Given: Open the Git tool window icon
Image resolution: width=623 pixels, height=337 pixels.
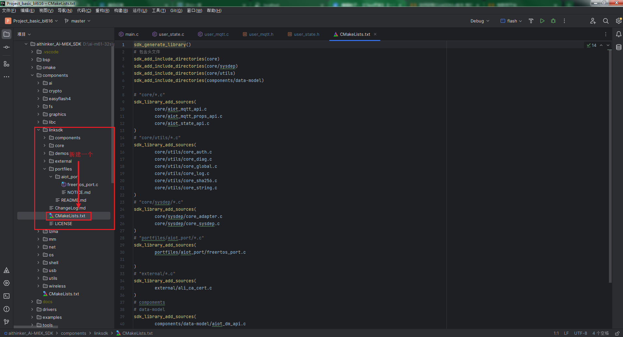Looking at the screenshot, I should 7,322.
